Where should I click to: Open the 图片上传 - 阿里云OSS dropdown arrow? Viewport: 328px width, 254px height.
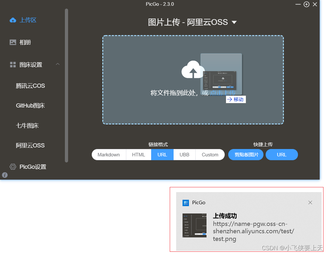(234, 22)
